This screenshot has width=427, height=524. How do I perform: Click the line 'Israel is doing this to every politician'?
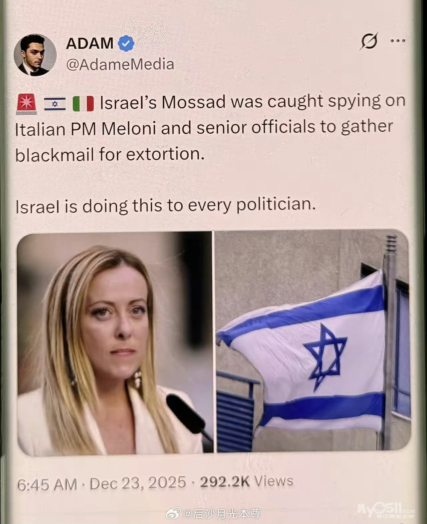[165, 206]
